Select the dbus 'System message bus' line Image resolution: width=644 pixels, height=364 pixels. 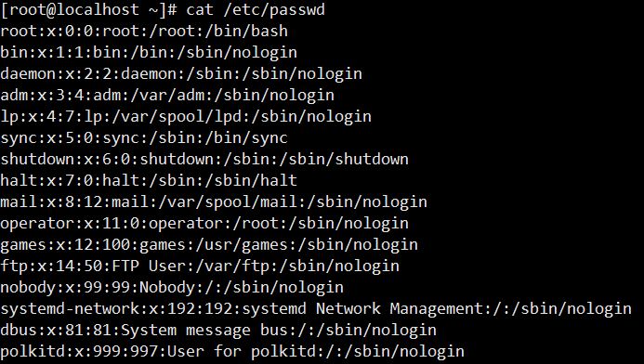218,330
